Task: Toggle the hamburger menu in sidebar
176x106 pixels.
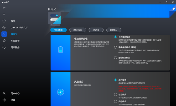Action: pyautogui.click(x=4, y=14)
